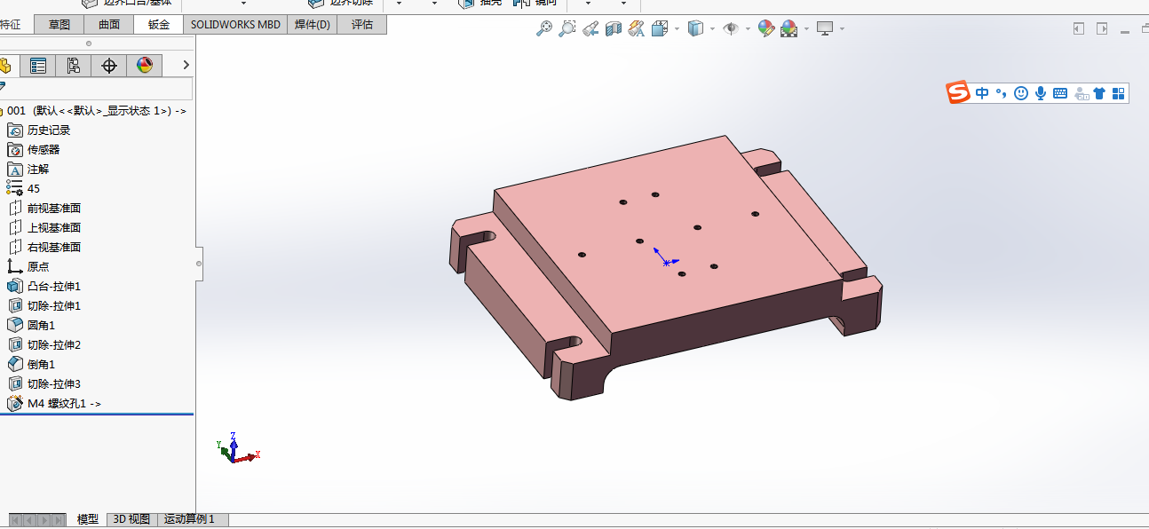
Task: Click the Zoom to Fit magnifier icon
Action: click(x=544, y=28)
